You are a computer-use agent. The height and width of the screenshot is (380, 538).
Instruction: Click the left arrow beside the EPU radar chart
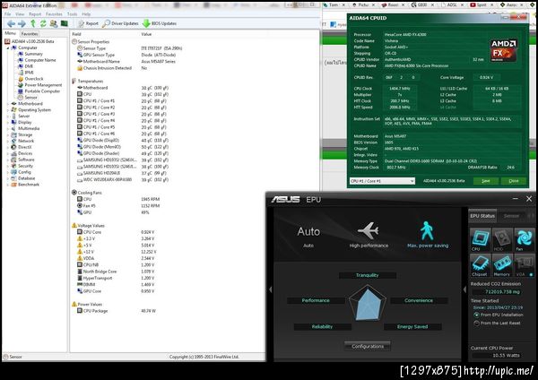coord(271,289)
